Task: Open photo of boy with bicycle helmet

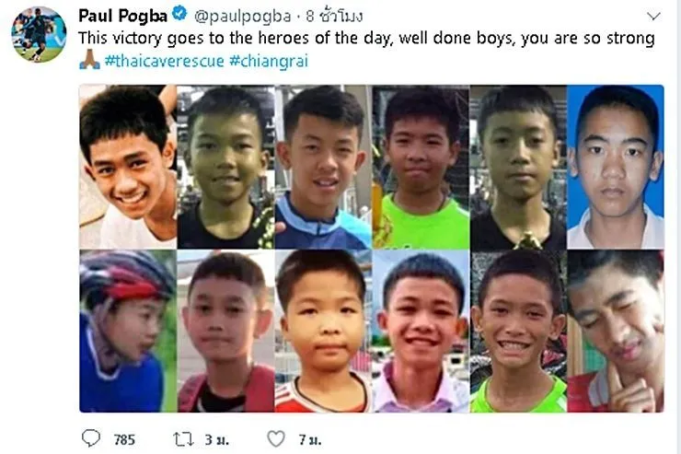Action: [128, 331]
